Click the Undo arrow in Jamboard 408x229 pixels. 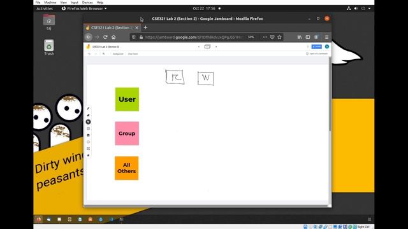tap(89, 53)
